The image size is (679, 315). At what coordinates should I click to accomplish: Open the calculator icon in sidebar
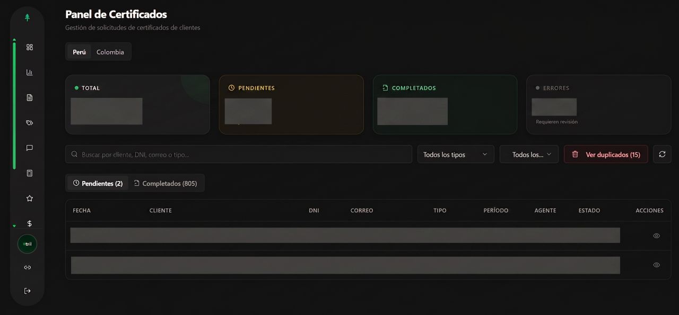30,173
